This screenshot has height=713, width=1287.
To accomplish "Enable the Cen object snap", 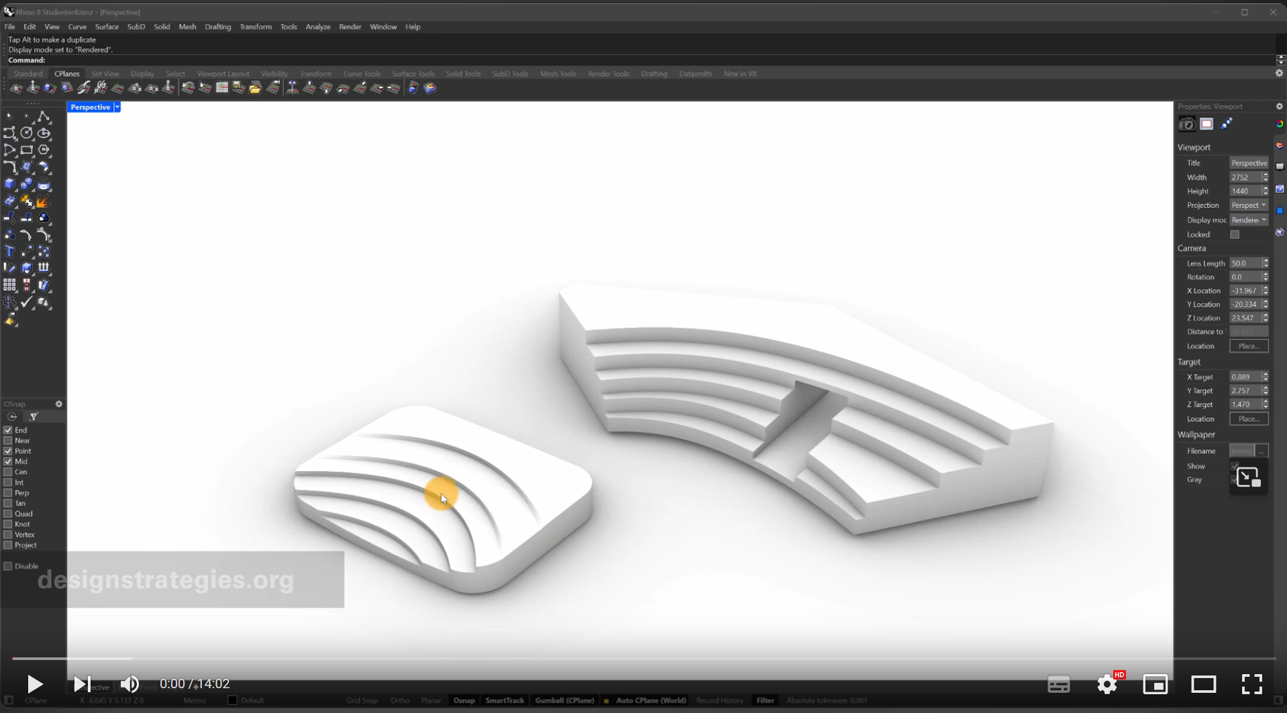I will pos(7,472).
